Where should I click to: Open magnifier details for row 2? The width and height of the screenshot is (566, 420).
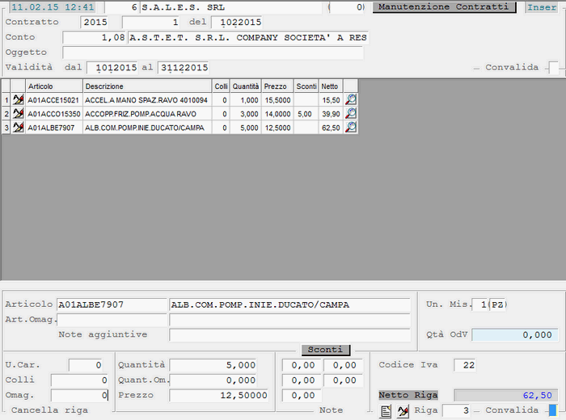pyautogui.click(x=351, y=114)
